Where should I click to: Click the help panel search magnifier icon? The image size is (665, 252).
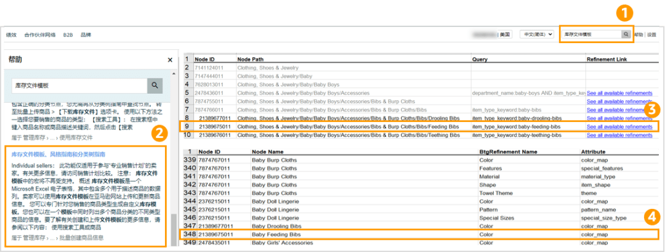pos(155,86)
